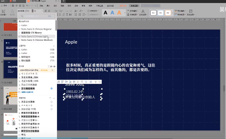Decrease font size with the smaller A icon
Viewport: 226px width, 139px height.
pyautogui.click(x=49, y=11)
